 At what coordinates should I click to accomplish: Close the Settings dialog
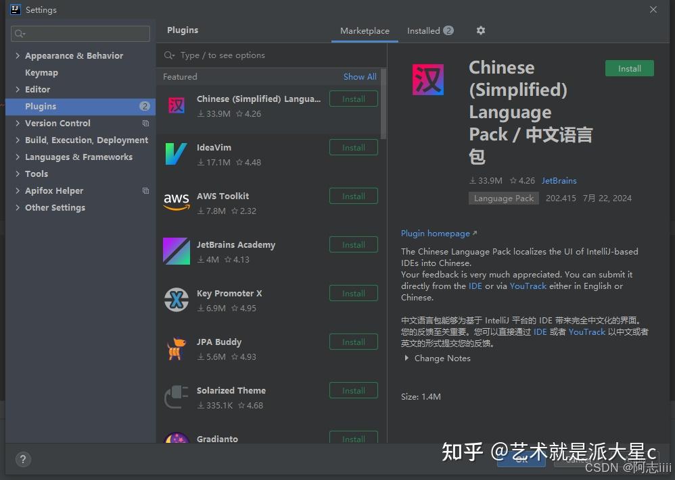pyautogui.click(x=653, y=9)
